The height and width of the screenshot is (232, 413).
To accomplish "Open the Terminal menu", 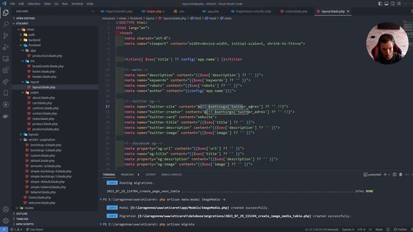I will (x=77, y=4).
